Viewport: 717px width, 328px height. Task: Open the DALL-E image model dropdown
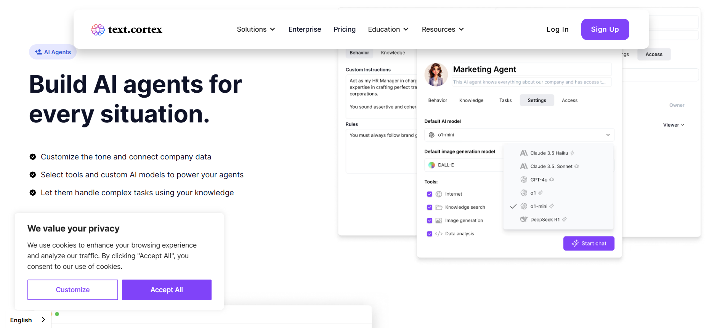click(463, 165)
